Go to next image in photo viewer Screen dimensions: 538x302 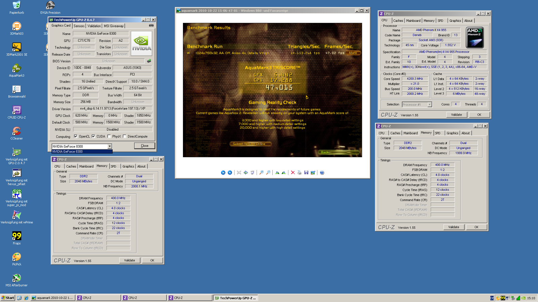(x=230, y=173)
